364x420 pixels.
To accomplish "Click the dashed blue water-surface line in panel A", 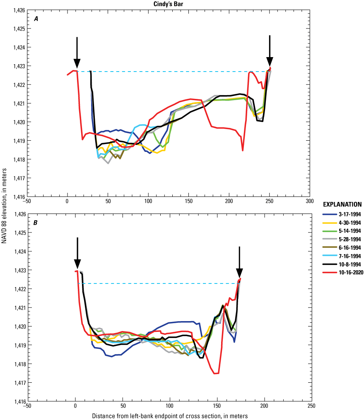I will 174,71.
